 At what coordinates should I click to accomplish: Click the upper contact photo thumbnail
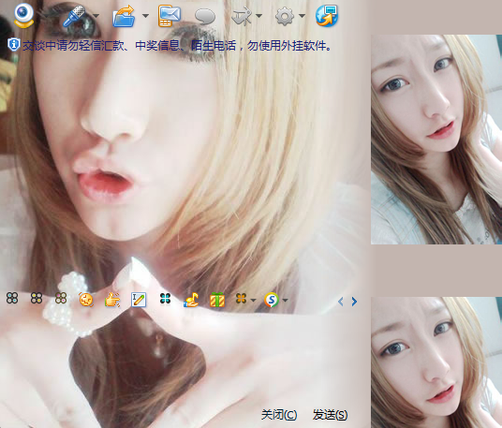click(x=436, y=140)
